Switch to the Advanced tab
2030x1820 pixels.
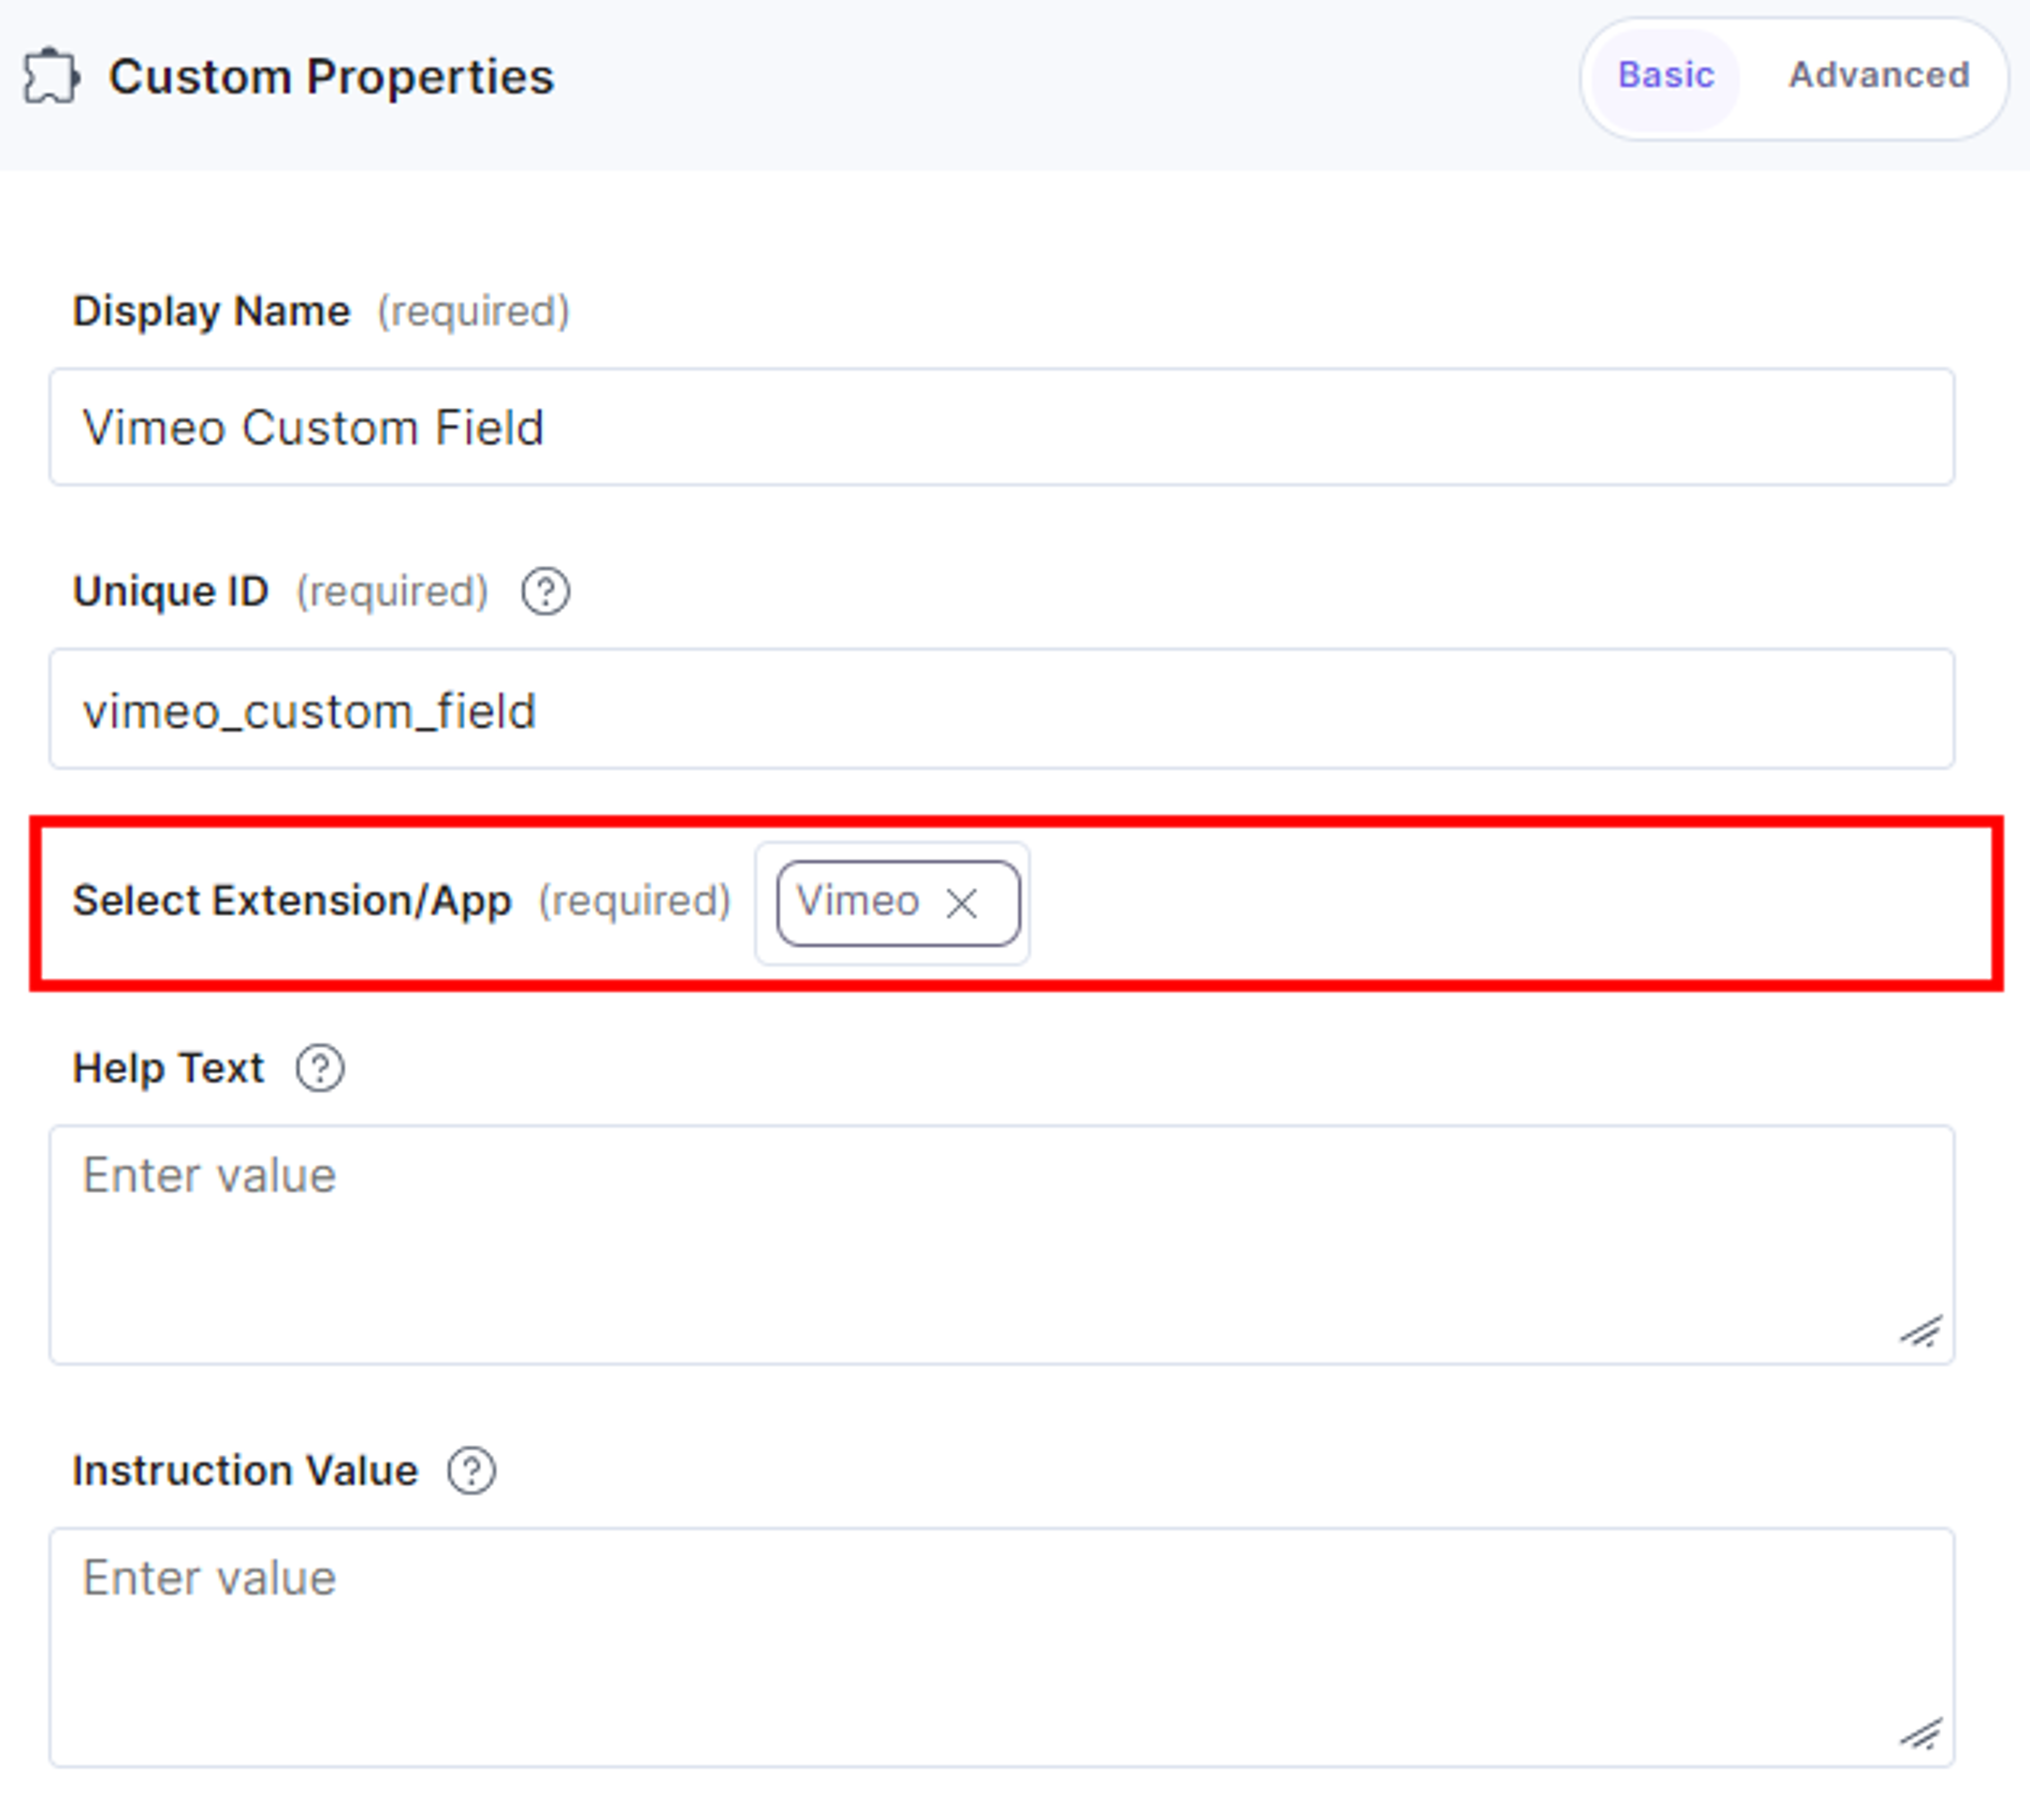click(x=1878, y=77)
